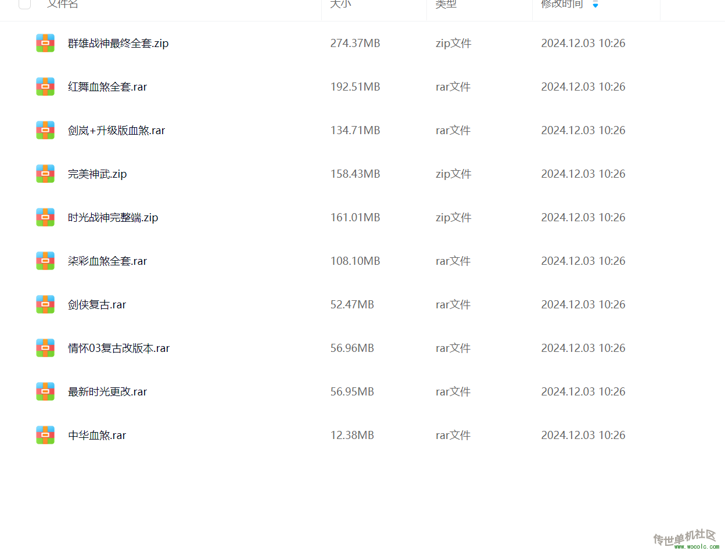Click the 中华血煞.rar file icon

[45, 435]
